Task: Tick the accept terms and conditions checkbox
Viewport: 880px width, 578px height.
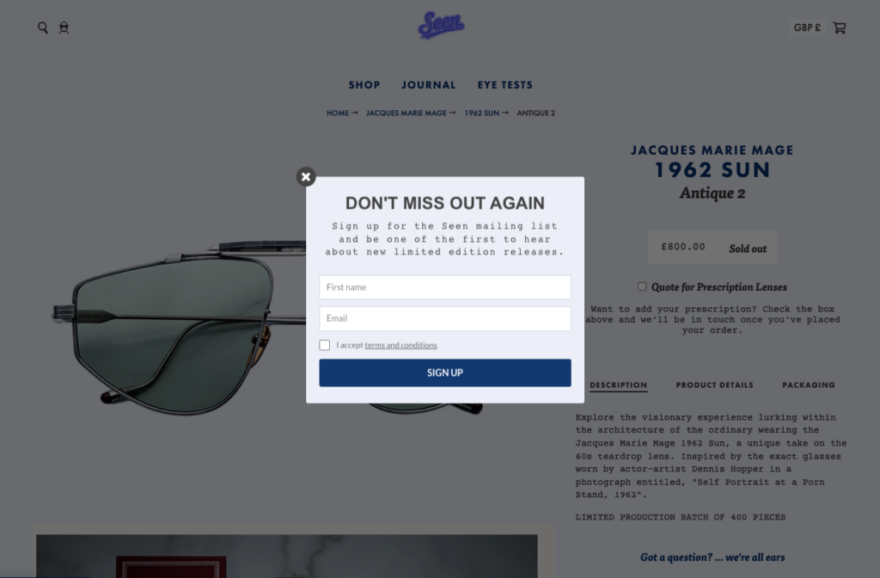Action: pos(324,345)
